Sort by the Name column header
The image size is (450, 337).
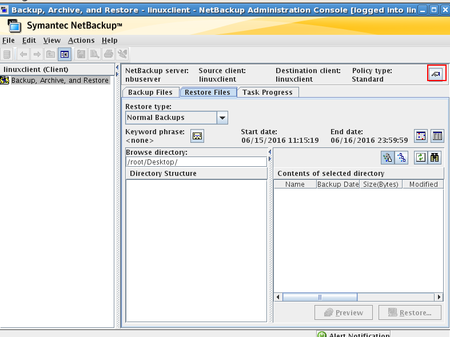point(295,184)
